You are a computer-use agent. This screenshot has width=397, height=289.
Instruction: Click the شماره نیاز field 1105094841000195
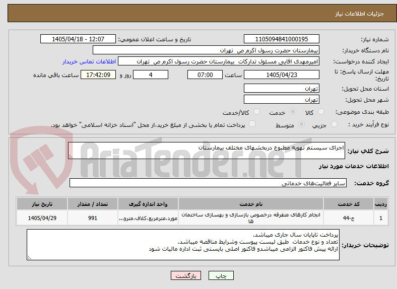tap(281, 39)
